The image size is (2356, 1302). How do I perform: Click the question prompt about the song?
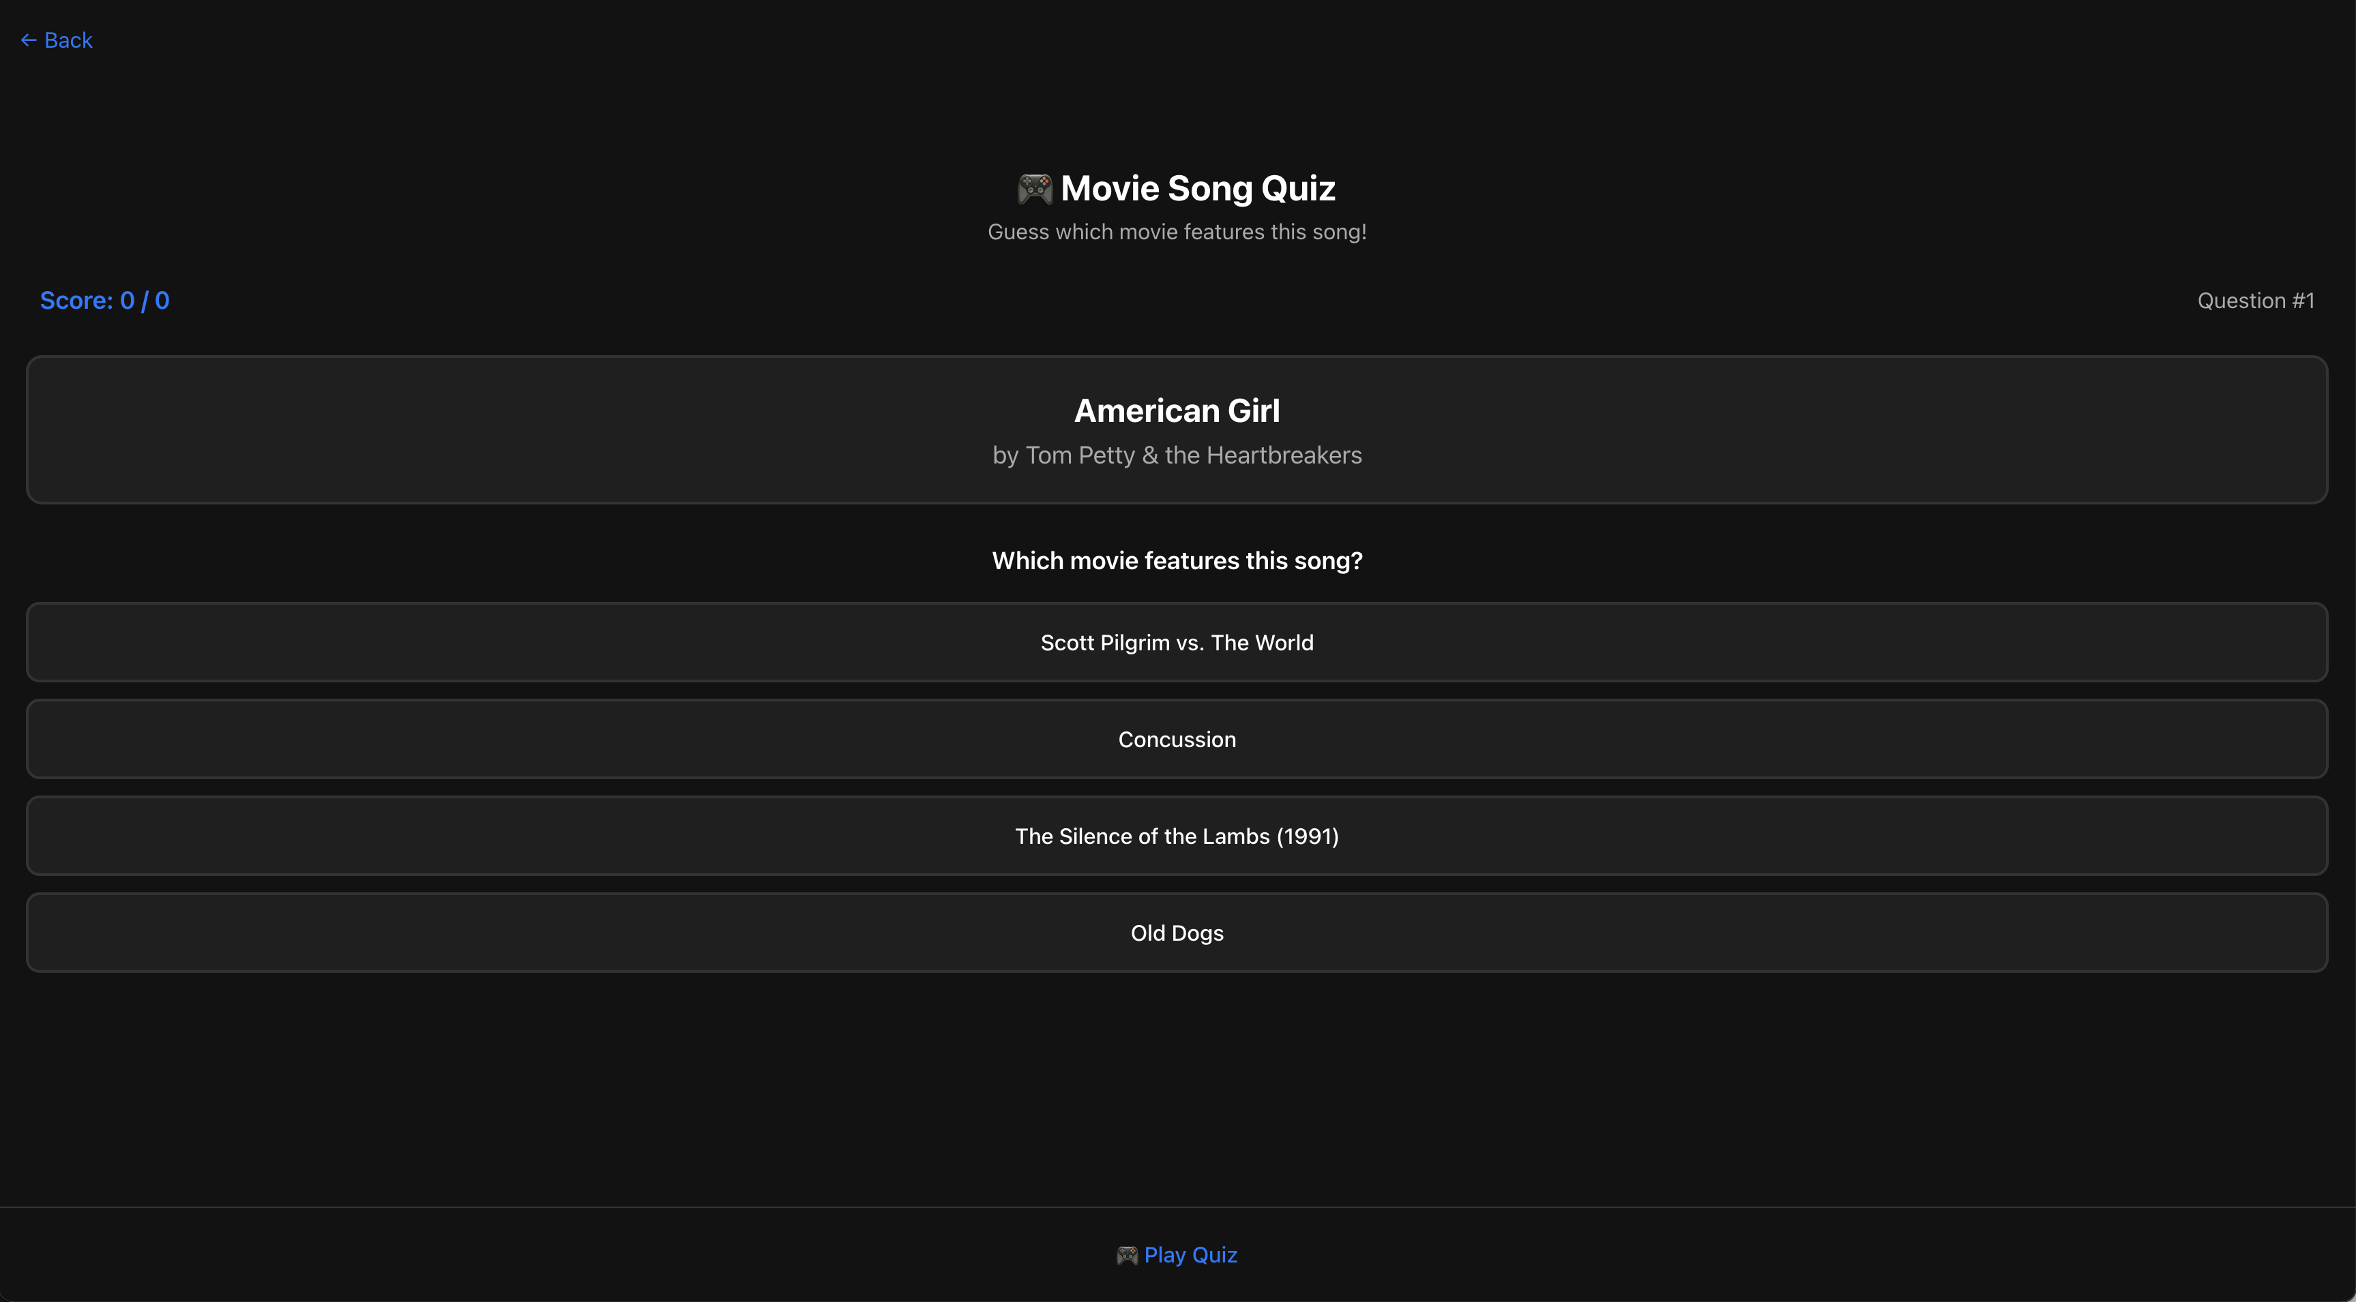pyautogui.click(x=1177, y=560)
